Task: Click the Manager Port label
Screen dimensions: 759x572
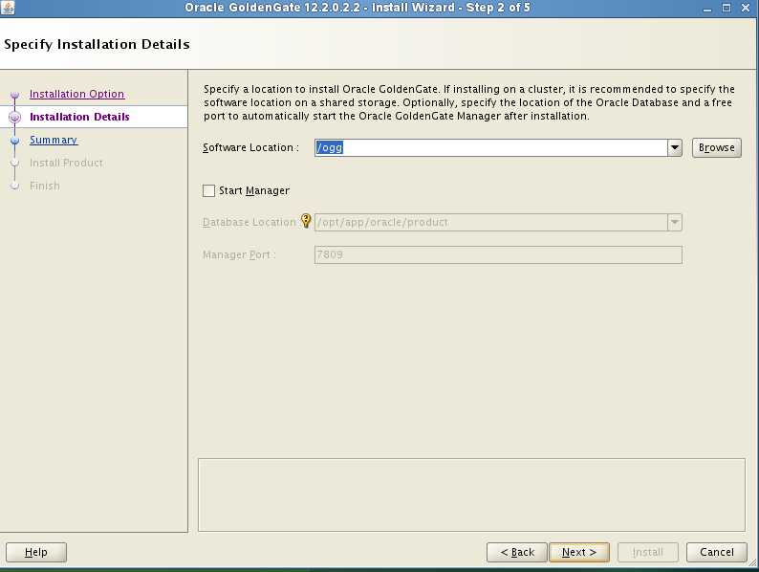Action: click(239, 254)
